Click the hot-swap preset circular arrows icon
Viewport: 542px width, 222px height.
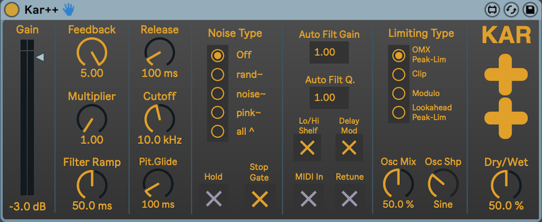[511, 10]
